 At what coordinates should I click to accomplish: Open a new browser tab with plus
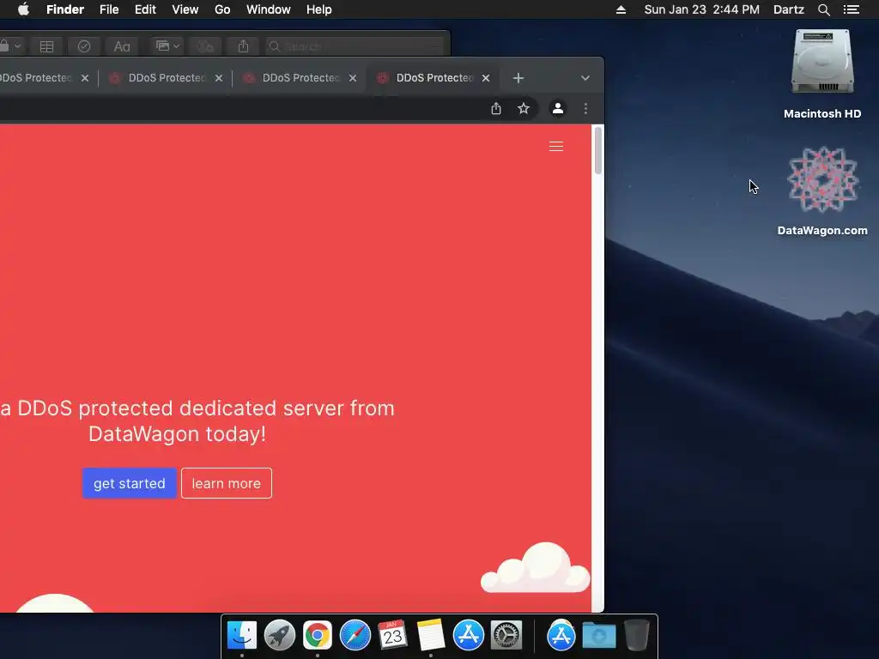pos(518,78)
